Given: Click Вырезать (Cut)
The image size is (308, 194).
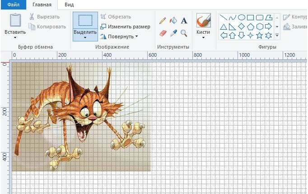Looking at the screenshot, I should (x=45, y=17).
